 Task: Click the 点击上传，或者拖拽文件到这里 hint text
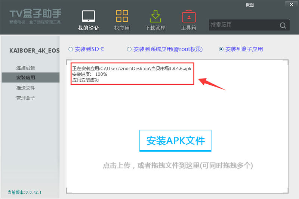(178, 165)
